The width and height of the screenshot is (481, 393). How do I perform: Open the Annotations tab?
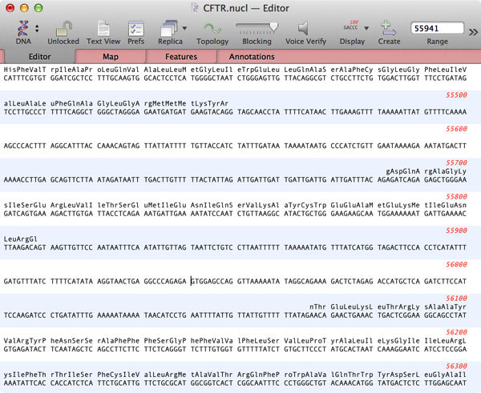click(252, 57)
